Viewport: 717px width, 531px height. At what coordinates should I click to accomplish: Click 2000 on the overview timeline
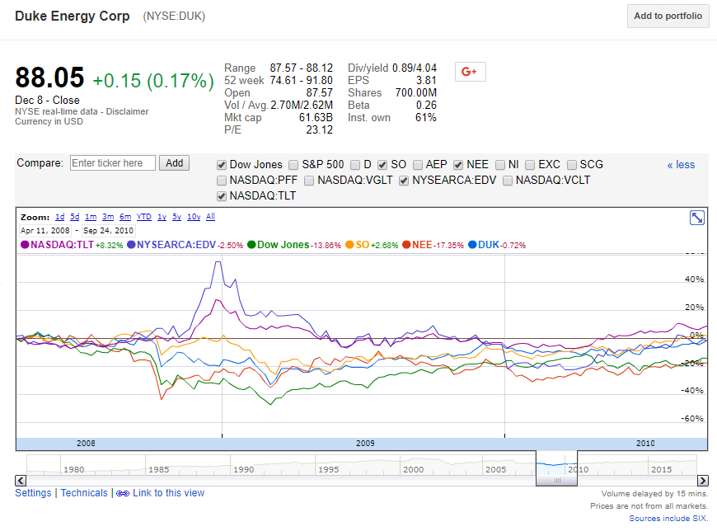[x=414, y=470]
